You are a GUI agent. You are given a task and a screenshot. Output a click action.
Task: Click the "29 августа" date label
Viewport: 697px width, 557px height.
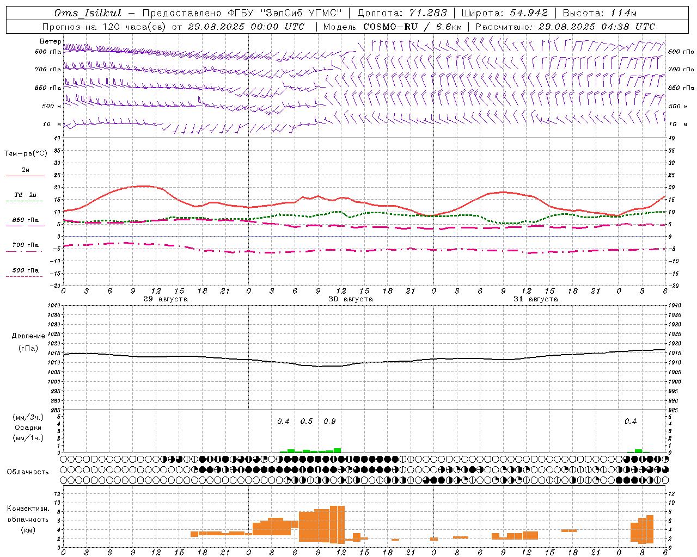[166, 299]
